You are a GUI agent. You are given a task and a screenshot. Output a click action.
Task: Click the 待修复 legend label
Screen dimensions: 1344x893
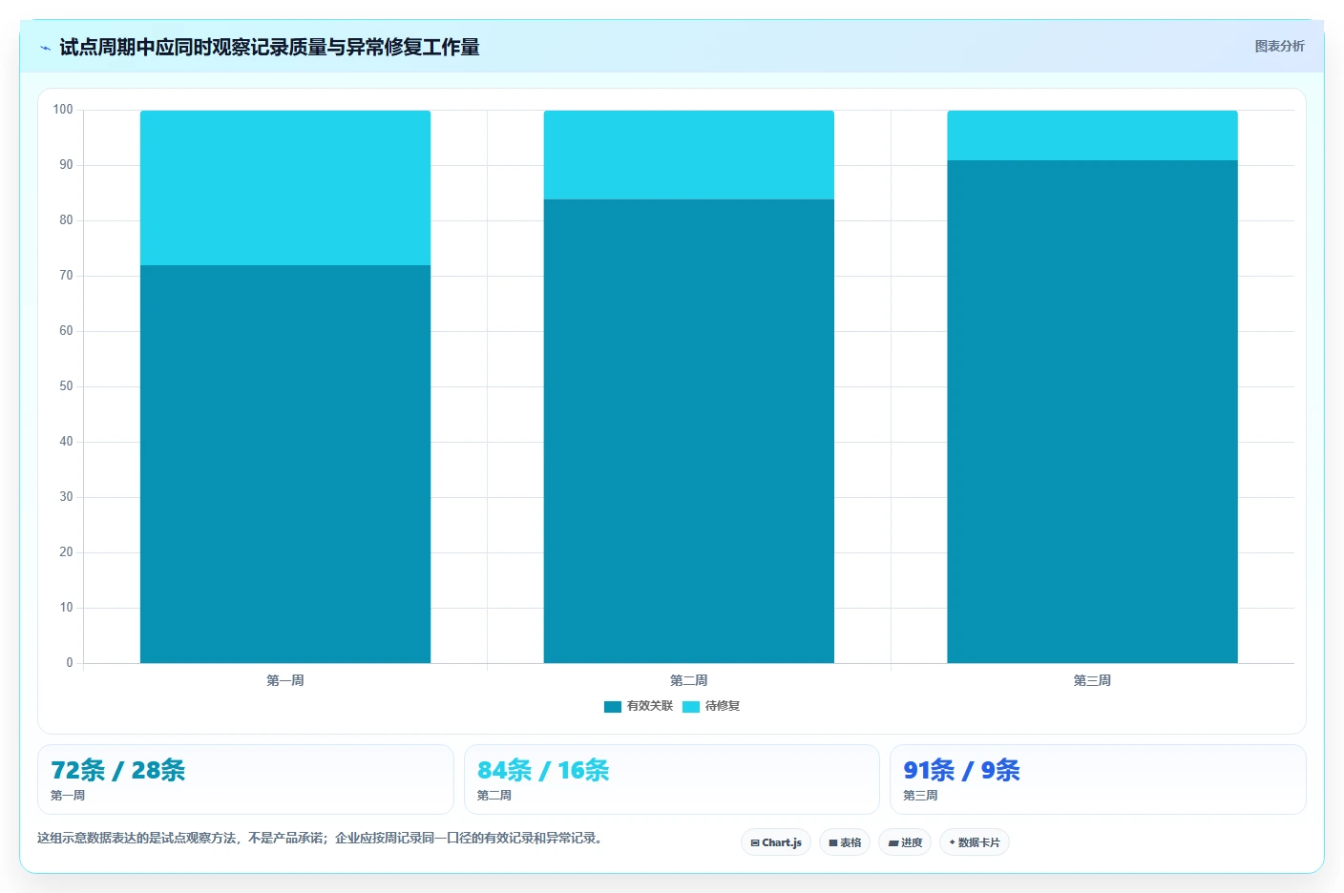click(x=723, y=706)
